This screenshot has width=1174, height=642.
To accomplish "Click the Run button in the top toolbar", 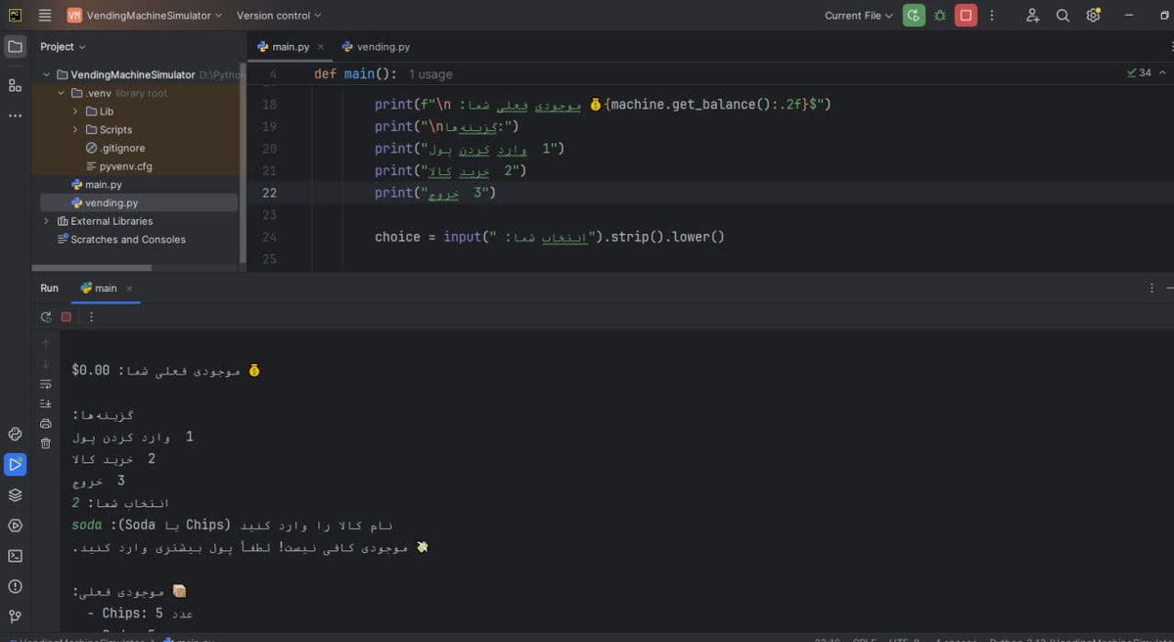I will (914, 15).
